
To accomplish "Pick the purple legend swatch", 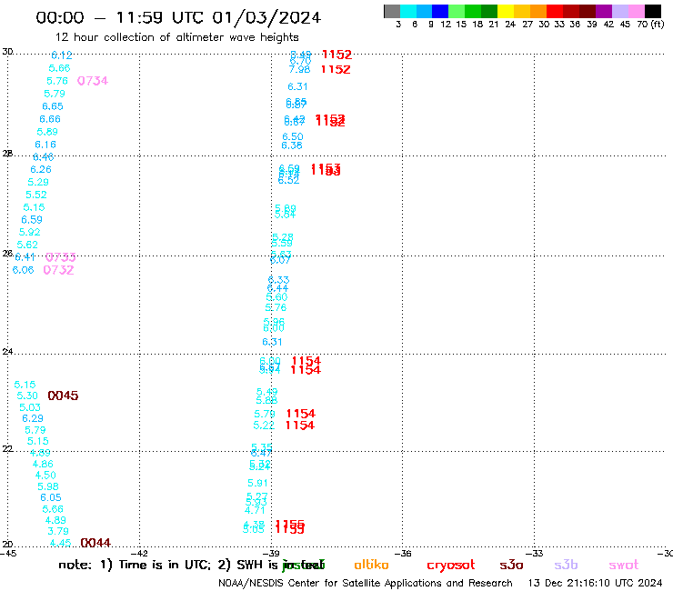I will (x=604, y=11).
